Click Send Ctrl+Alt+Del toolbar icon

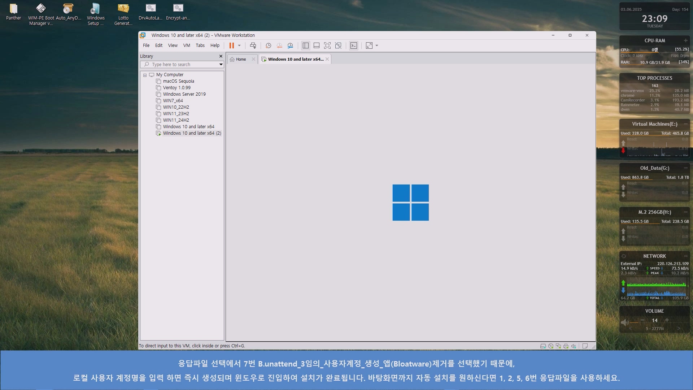(253, 45)
